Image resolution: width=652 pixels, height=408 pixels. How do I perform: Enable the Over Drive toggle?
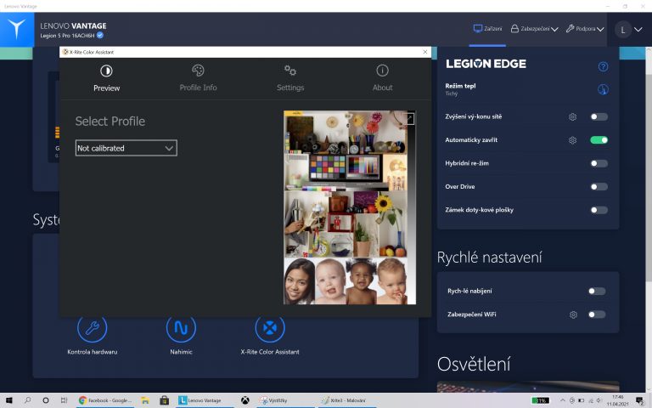coord(599,186)
